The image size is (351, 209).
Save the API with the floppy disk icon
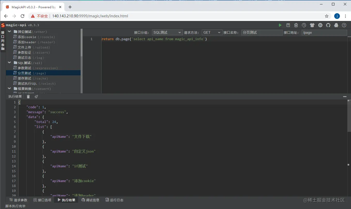tap(288, 25)
